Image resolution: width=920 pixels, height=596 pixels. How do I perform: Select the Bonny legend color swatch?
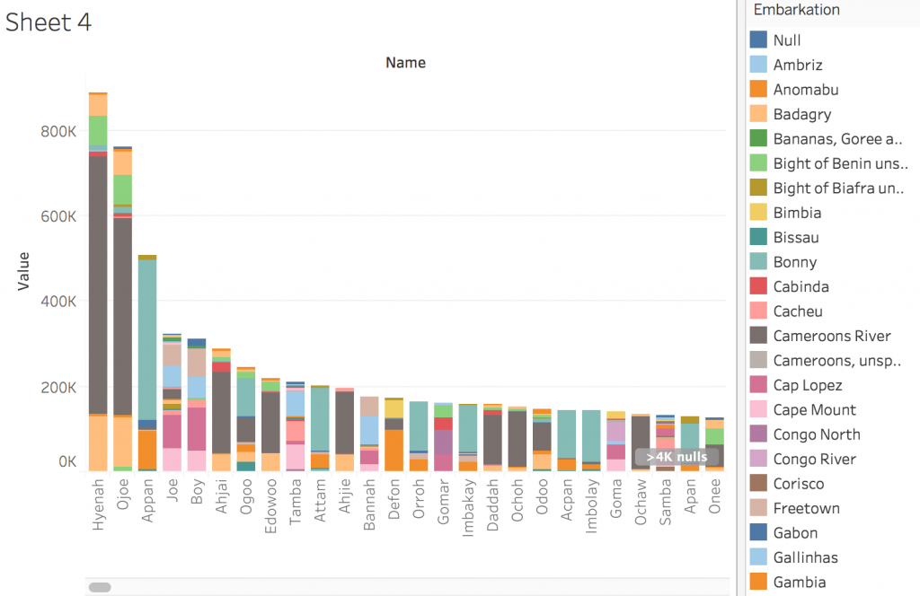point(758,262)
